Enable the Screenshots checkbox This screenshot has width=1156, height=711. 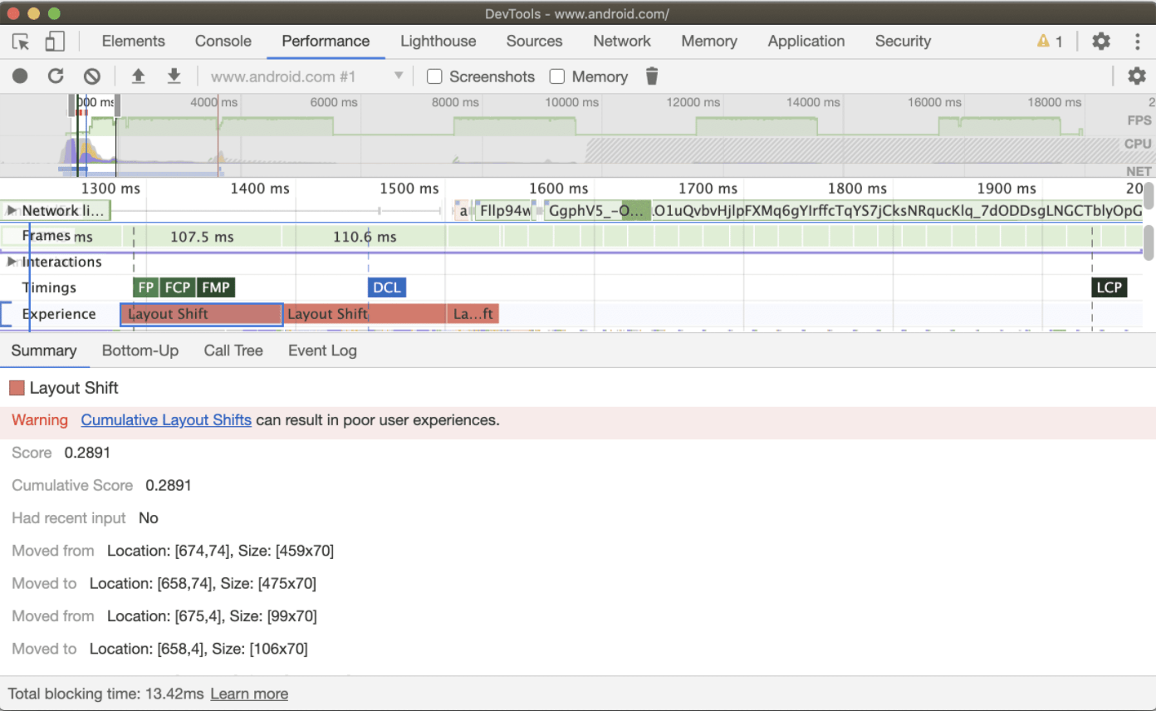point(434,76)
